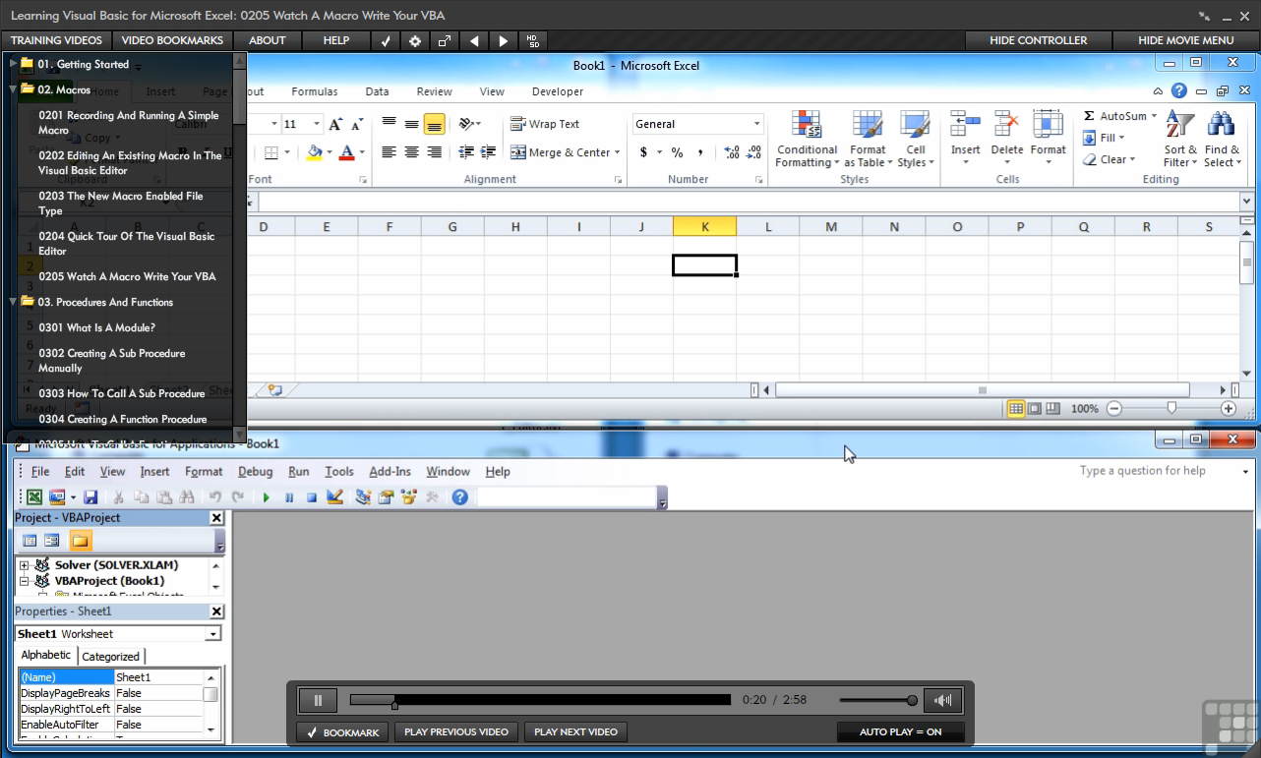1261x758 pixels.
Task: Click the settings gear icon in player bar
Action: [415, 40]
